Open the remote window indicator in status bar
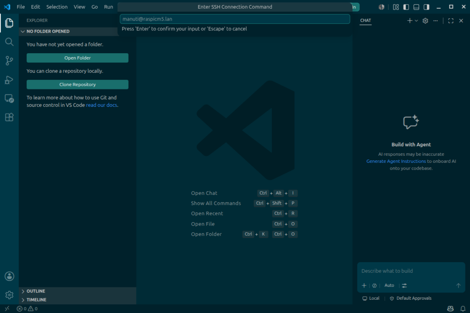The width and height of the screenshot is (470, 313). pos(7,308)
